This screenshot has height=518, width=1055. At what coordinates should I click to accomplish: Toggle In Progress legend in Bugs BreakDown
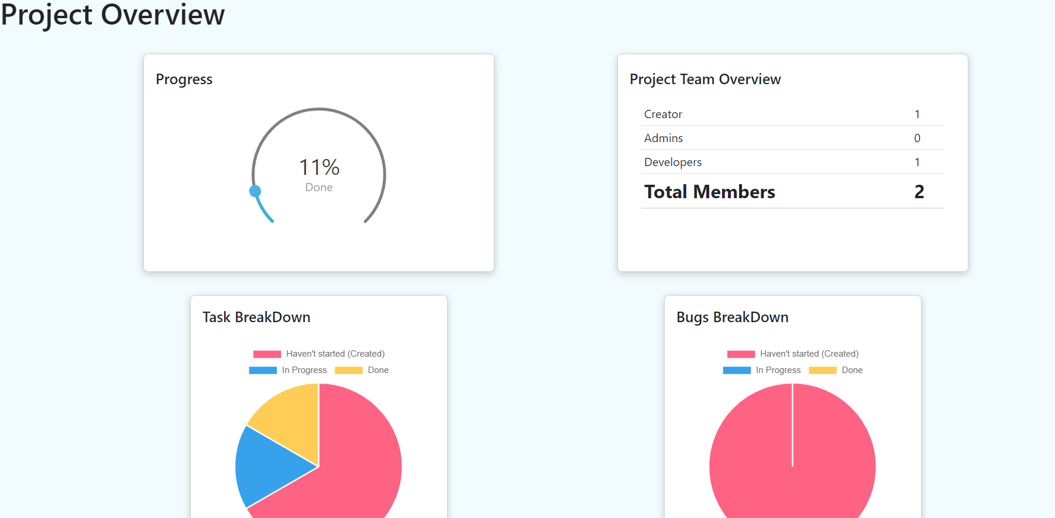click(x=762, y=370)
